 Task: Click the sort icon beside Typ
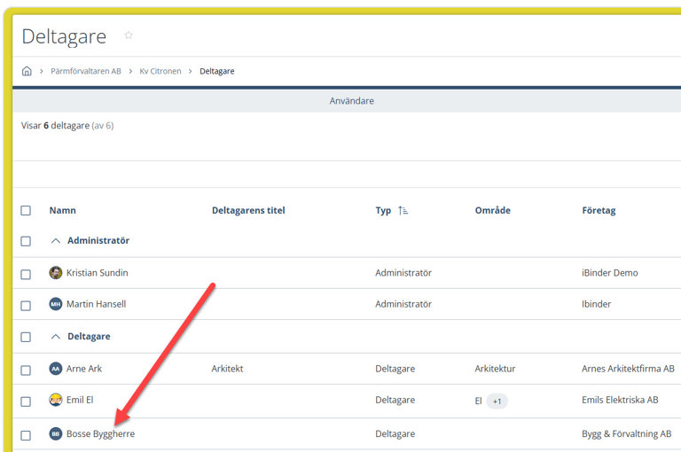pyautogui.click(x=403, y=211)
